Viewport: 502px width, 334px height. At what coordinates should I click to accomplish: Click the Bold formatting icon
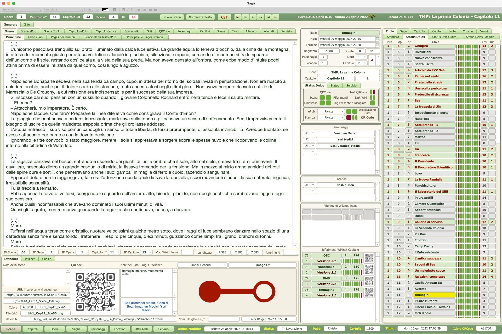(124, 10)
